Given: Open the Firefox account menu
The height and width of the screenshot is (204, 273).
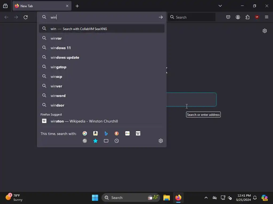Looking at the screenshot, I should pyautogui.click(x=238, y=17).
